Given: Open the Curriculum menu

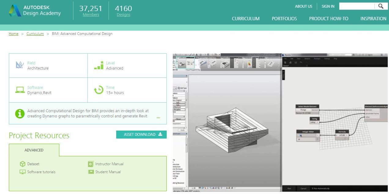Looking at the screenshot, I should (x=246, y=19).
